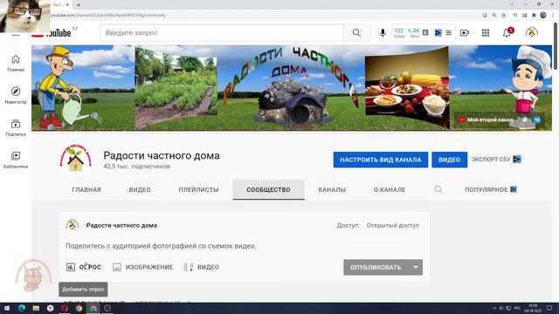Launch Microsoft Edge from taskbar

coord(21,308)
